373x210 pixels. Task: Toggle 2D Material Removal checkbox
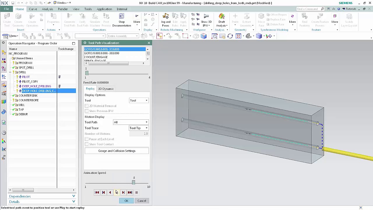[87, 106]
